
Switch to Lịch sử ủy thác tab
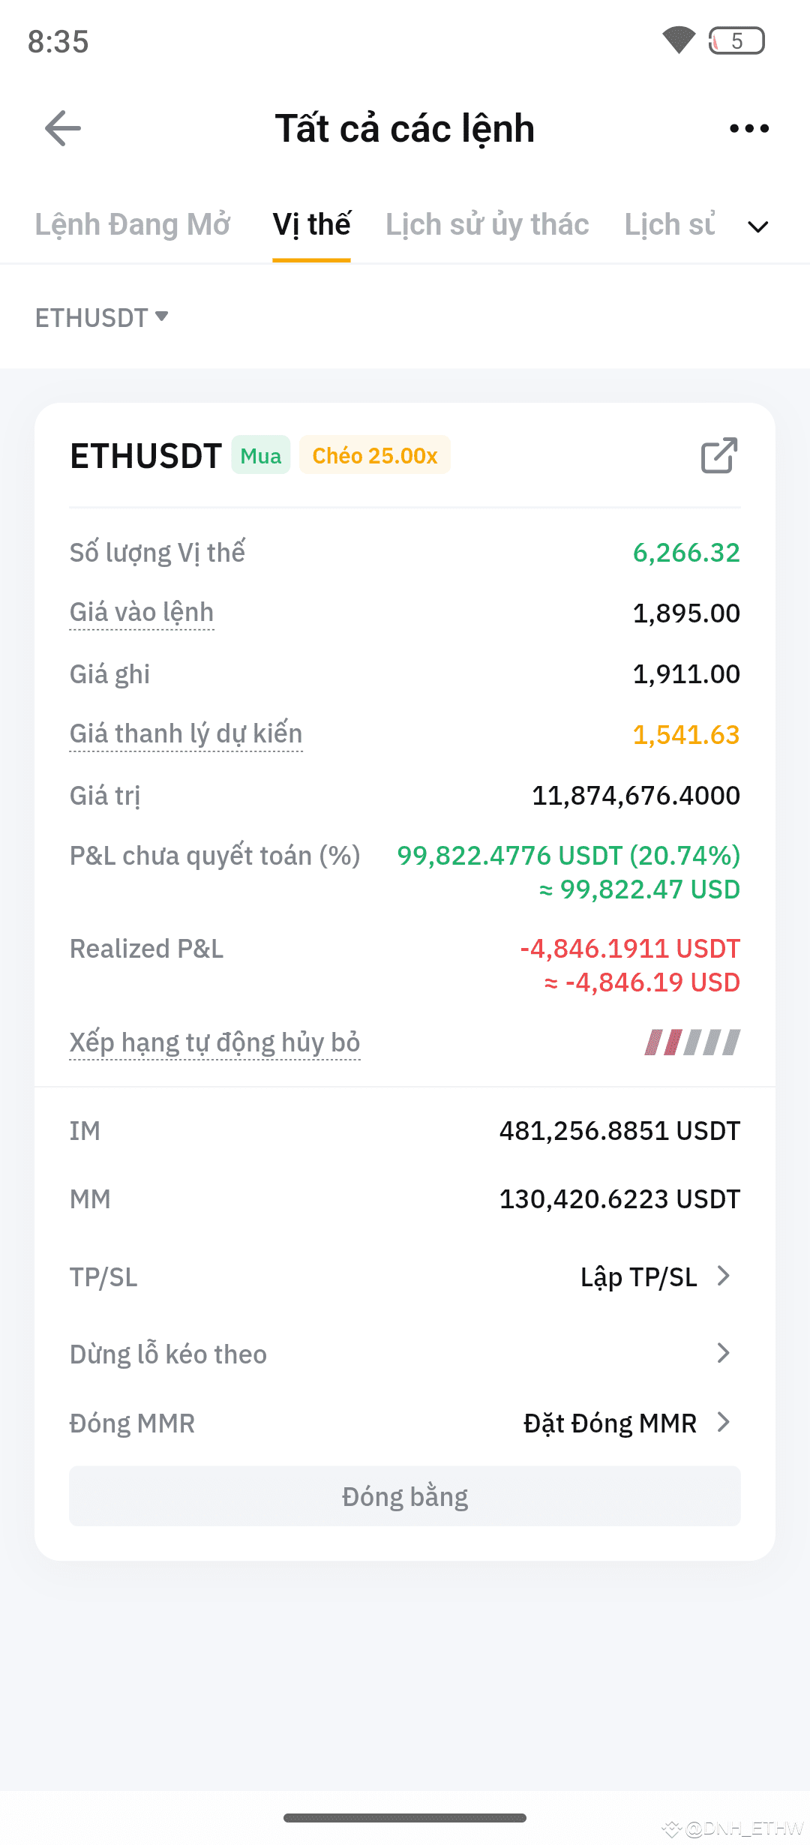487,225
